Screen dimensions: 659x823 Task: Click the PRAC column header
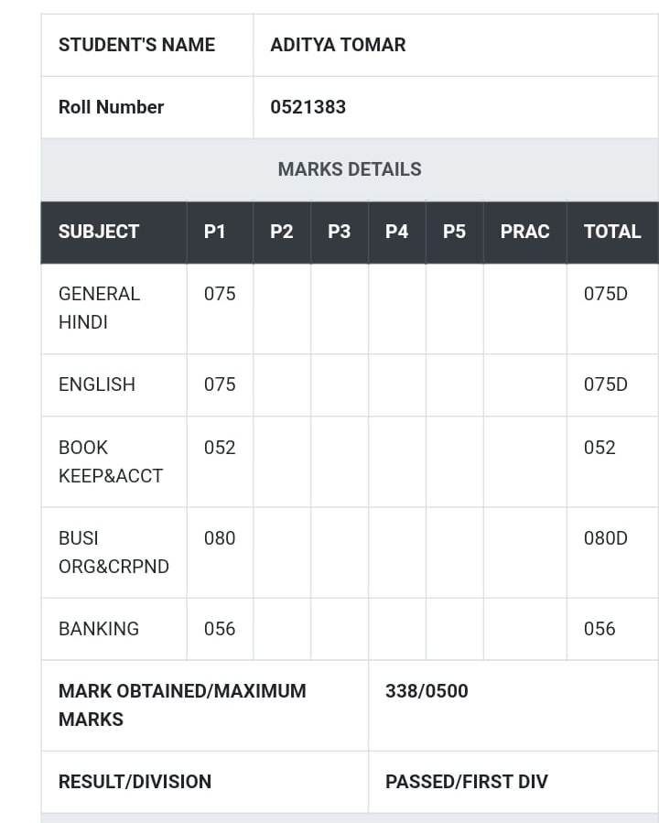point(524,232)
